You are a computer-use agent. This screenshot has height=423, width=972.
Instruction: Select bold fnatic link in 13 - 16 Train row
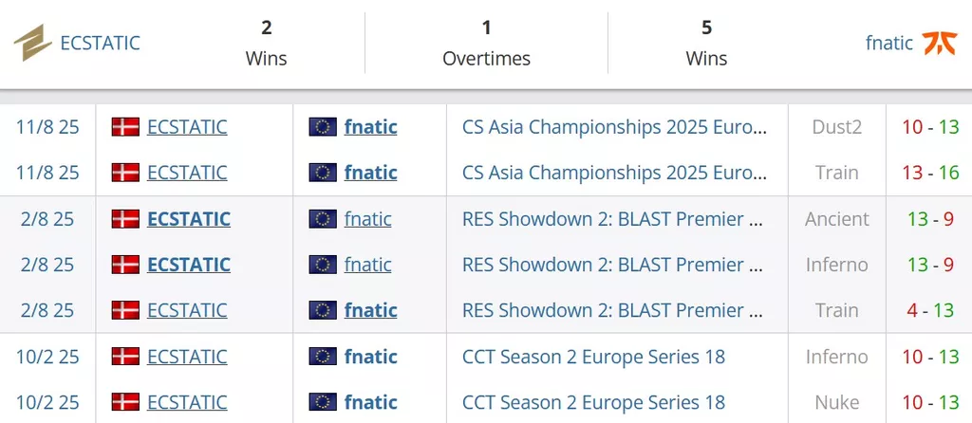(371, 173)
